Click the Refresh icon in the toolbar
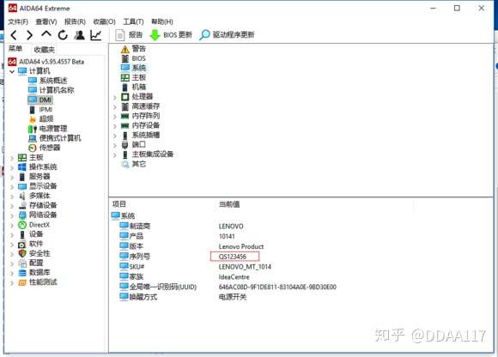498x357 pixels. [x=63, y=35]
